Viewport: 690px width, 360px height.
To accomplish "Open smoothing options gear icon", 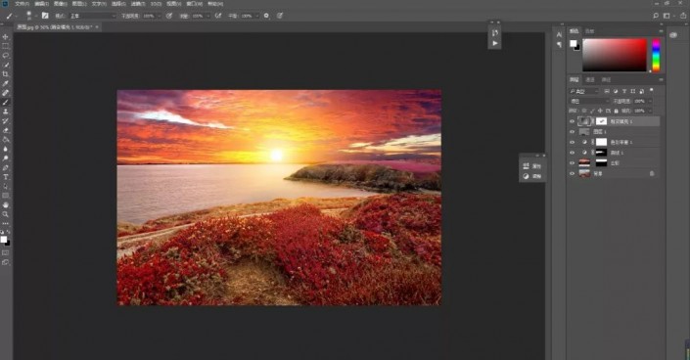I will point(266,16).
